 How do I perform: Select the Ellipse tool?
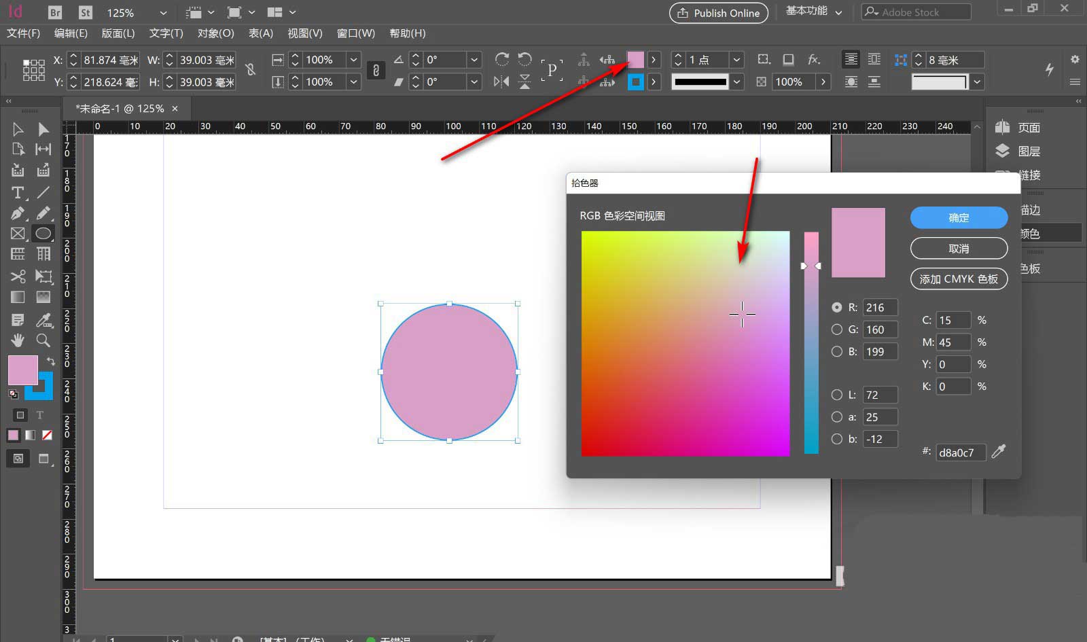pyautogui.click(x=43, y=234)
